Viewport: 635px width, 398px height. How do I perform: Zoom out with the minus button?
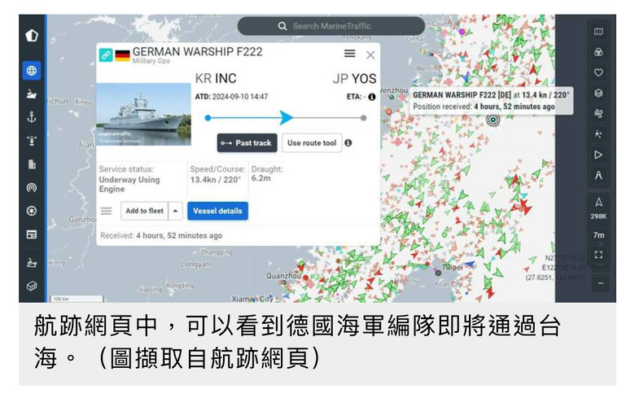pos(600,283)
